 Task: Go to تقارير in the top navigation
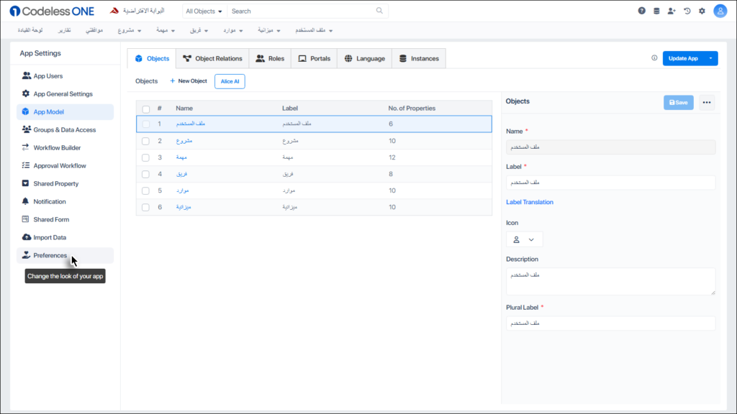click(64, 30)
